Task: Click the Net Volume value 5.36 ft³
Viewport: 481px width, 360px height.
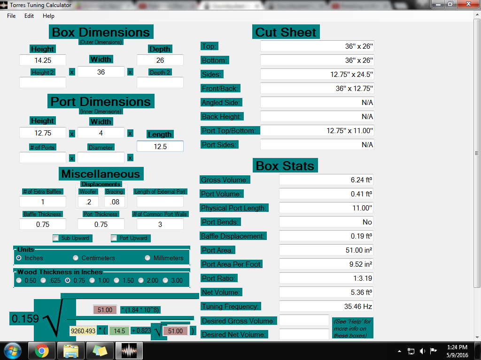Action: [x=326, y=292]
